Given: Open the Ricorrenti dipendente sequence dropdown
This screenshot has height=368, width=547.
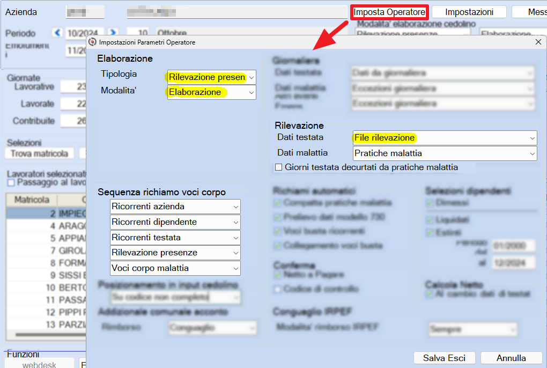Looking at the screenshot, I should (175, 222).
